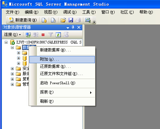
Task: Click the SSMS application icon in title bar
Action: tap(5, 4)
